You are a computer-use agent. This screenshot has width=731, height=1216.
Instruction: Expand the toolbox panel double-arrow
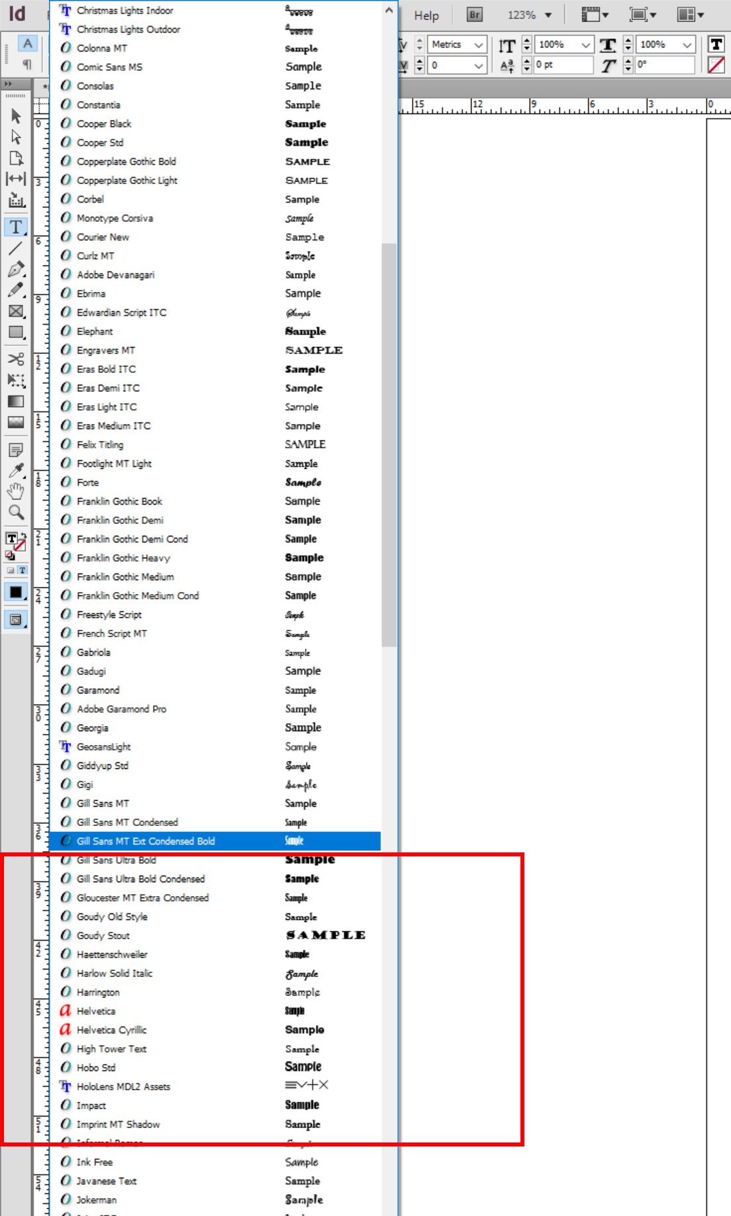click(x=8, y=84)
